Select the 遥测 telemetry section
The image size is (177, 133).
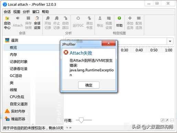(11, 40)
